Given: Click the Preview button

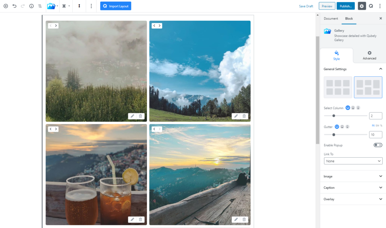Looking at the screenshot, I should tap(327, 6).
